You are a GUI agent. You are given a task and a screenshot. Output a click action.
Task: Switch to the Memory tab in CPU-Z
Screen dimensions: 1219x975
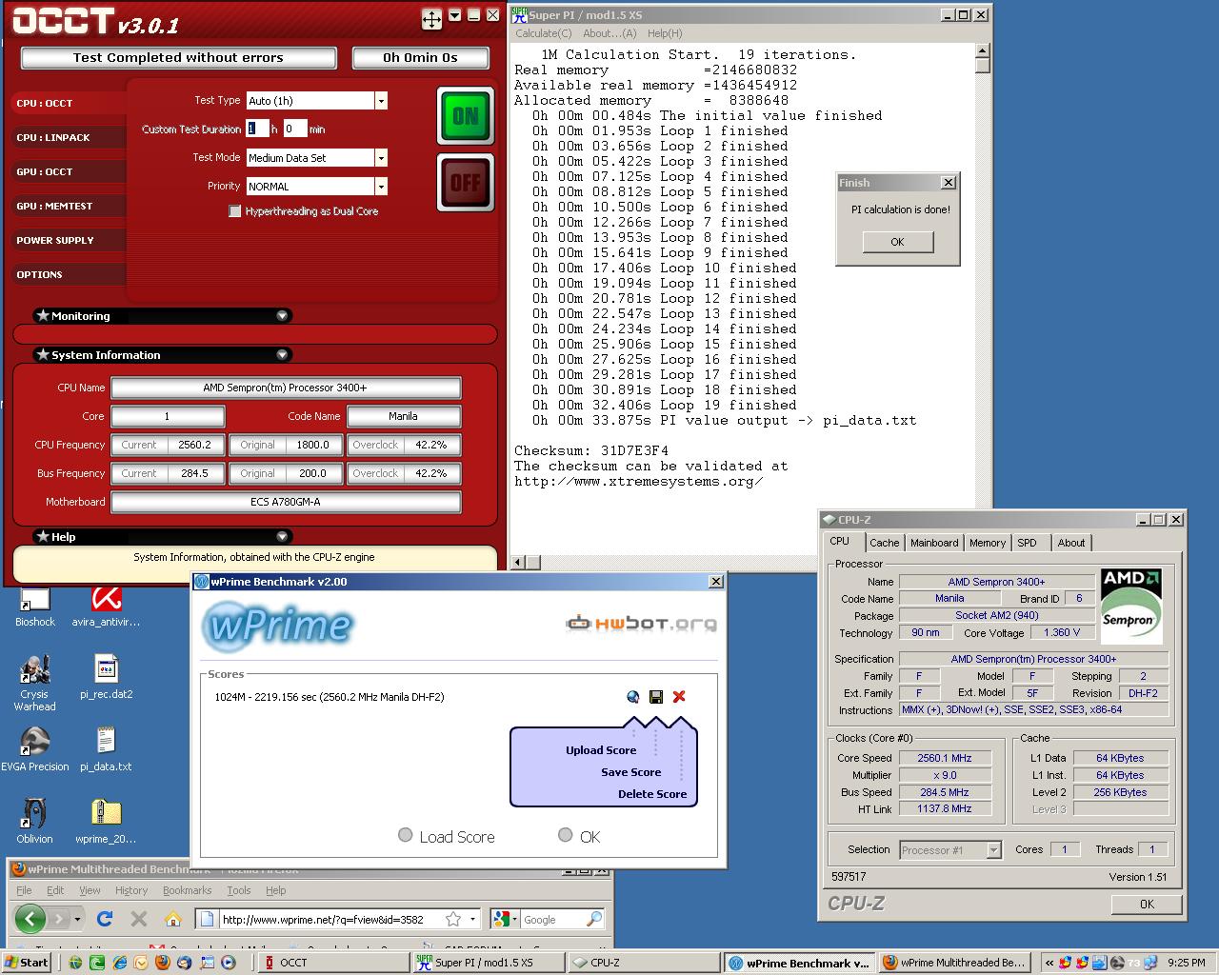pyautogui.click(x=987, y=543)
